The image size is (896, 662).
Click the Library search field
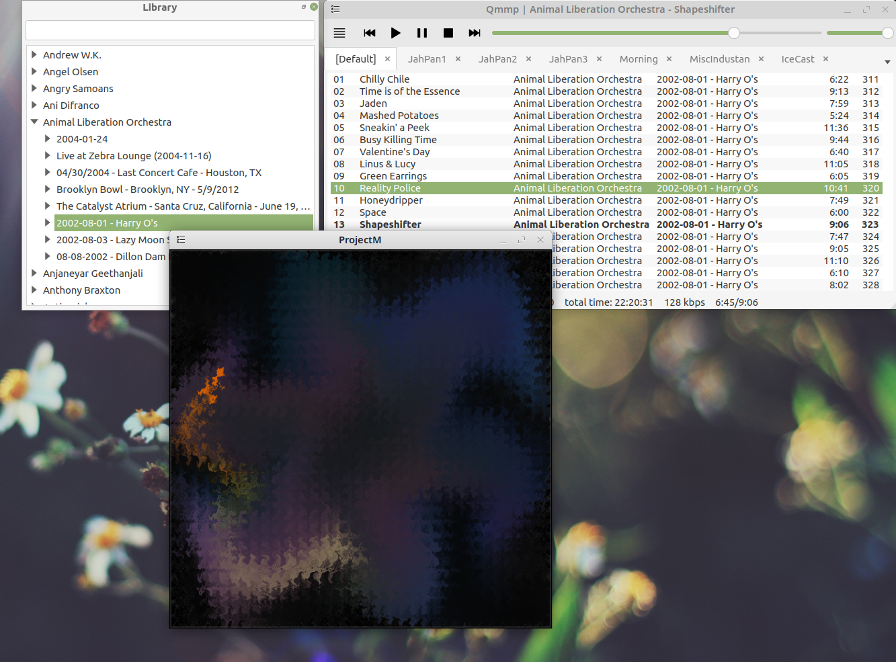[170, 30]
